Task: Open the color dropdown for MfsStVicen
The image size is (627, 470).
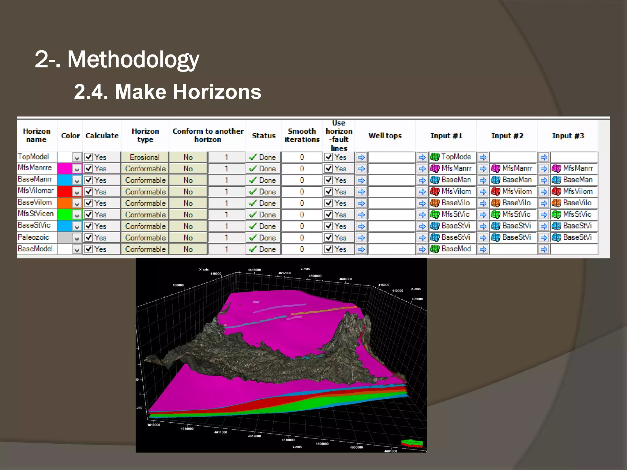Action: coord(77,215)
